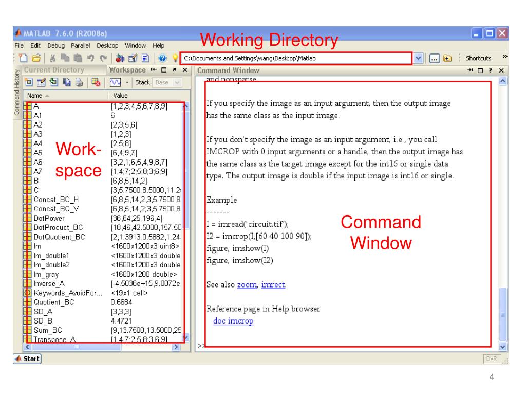Viewport: 526px width, 395px height.
Task: Undock the Command Window
Action: (491, 70)
